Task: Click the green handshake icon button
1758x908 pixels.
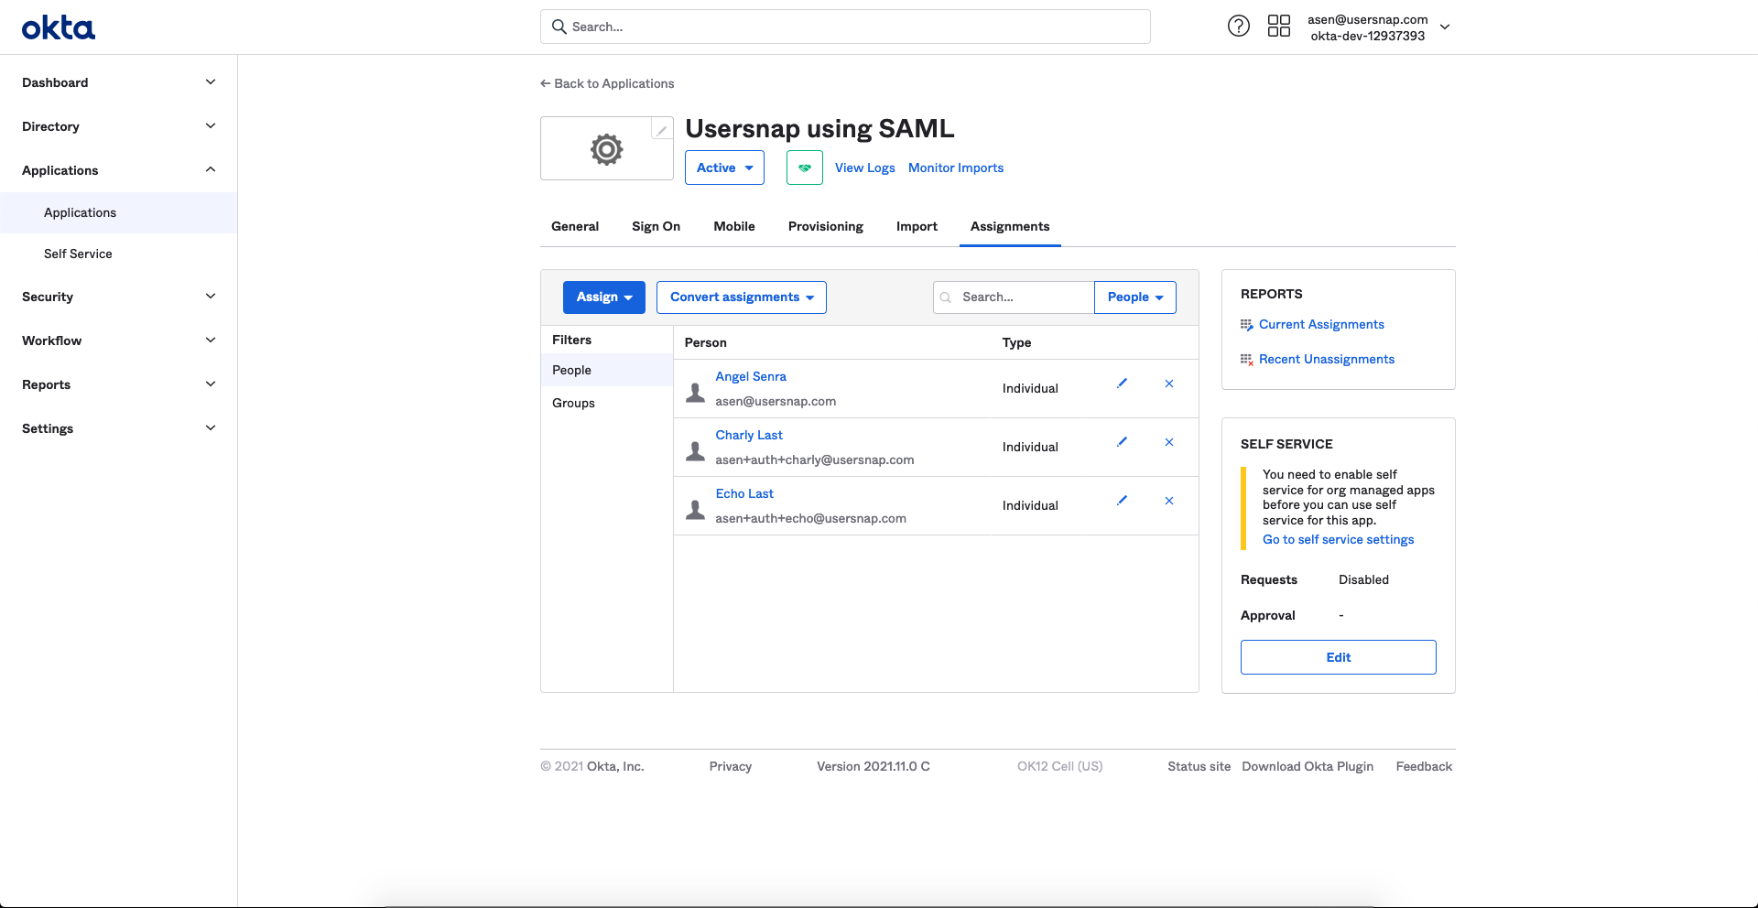Action: point(805,168)
